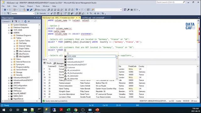
Task: Open File Explorer from taskbar
Action: [25, 110]
